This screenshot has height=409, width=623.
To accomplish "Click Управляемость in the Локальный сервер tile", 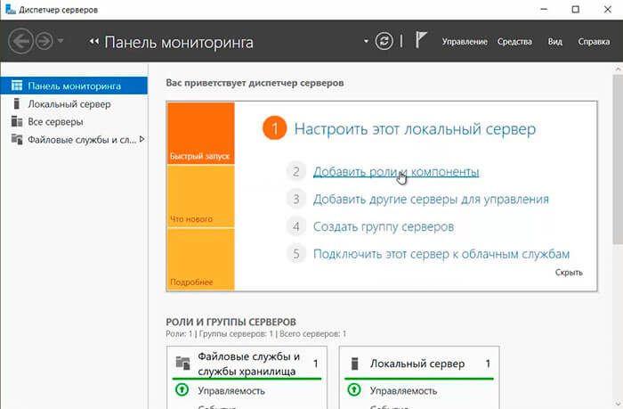I will 403,390.
